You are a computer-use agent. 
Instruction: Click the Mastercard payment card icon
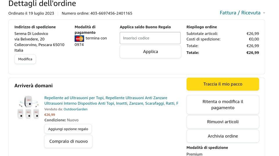[79, 39]
